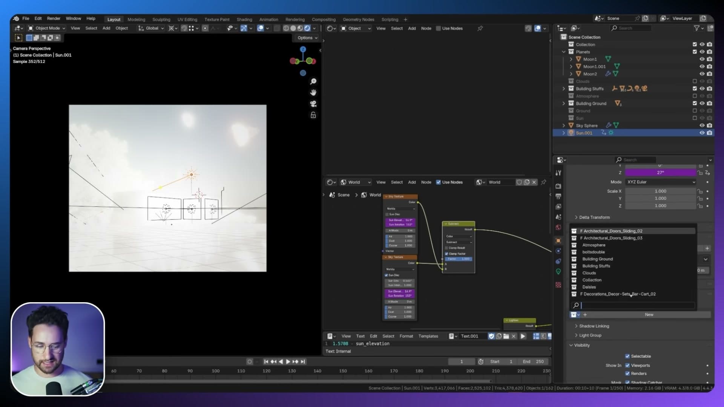Open the green Object Data light tab
The width and height of the screenshot is (724, 407).
[x=558, y=271]
